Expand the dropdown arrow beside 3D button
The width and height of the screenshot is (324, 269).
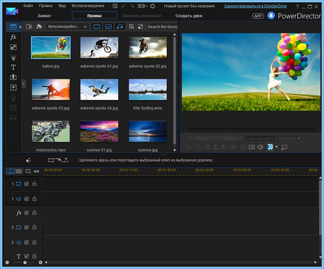[x=276, y=147]
